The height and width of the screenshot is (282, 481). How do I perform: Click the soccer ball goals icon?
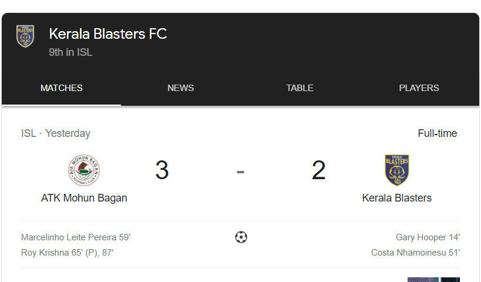[241, 237]
